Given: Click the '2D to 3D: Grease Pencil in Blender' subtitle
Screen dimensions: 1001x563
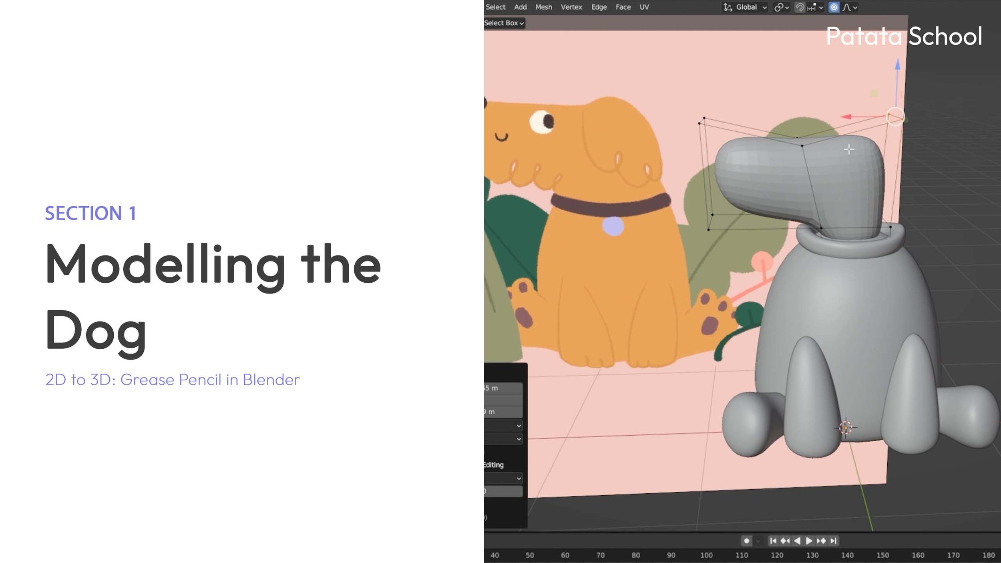Looking at the screenshot, I should tap(173, 380).
